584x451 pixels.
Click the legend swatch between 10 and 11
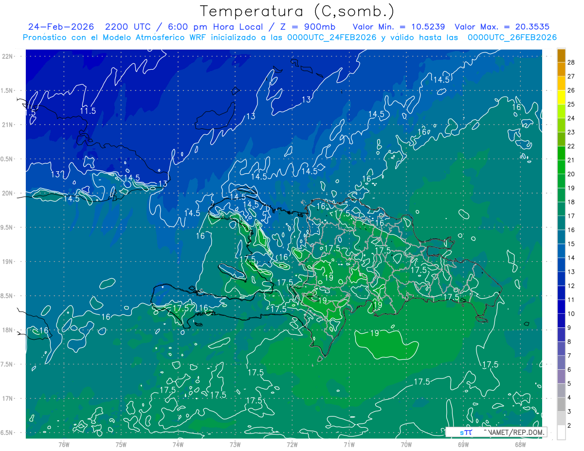561,307
